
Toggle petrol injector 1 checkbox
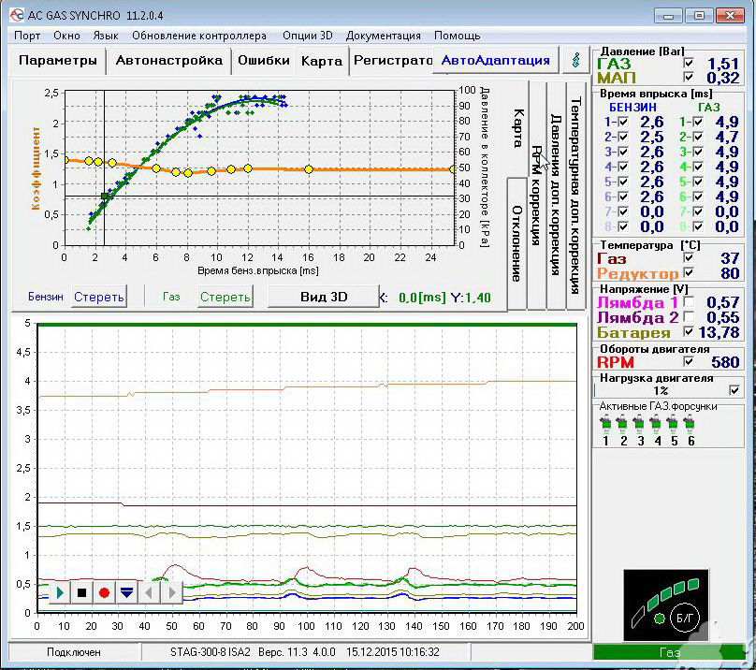(x=623, y=122)
